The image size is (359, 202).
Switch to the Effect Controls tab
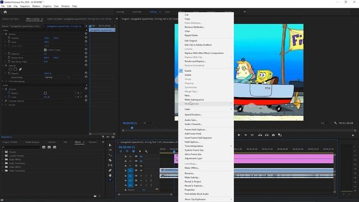33,19
